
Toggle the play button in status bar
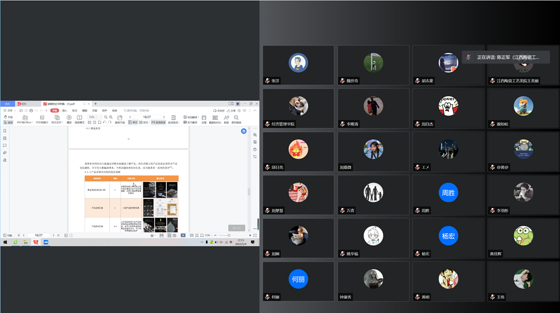coord(183,235)
